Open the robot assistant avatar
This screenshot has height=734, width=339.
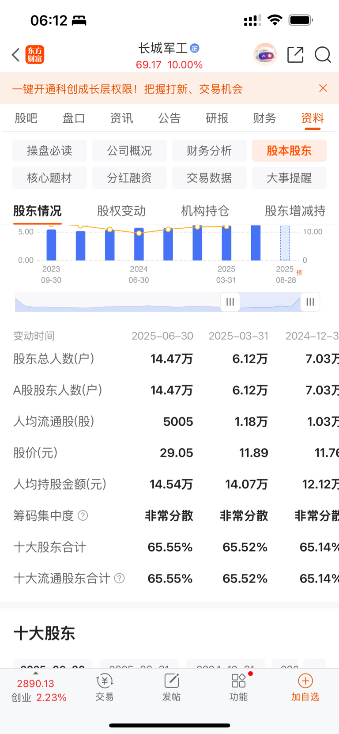click(265, 55)
